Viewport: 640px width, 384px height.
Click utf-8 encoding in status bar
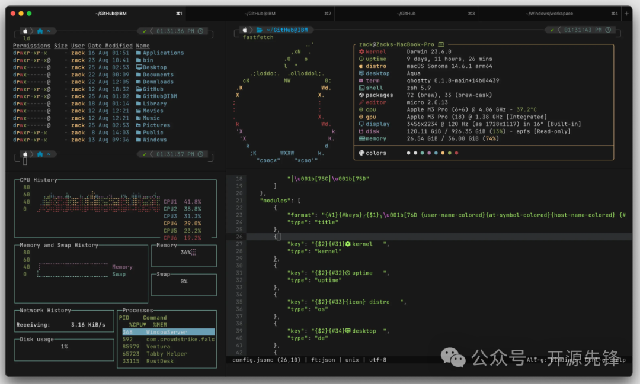[x=377, y=360]
